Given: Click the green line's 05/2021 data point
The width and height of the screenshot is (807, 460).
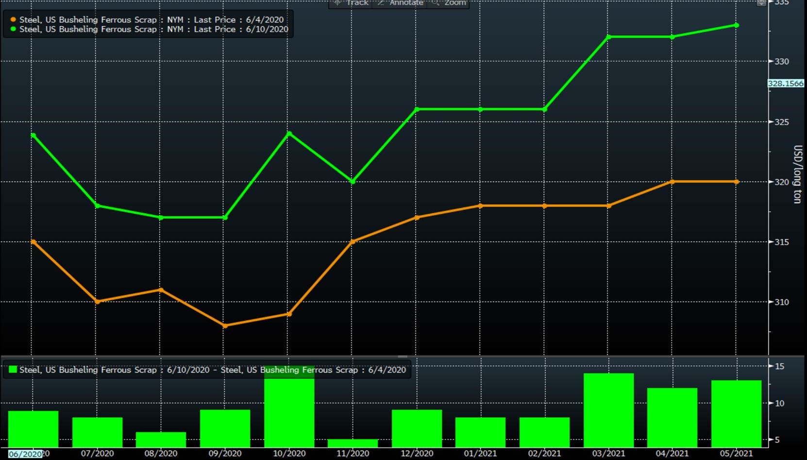Looking at the screenshot, I should click(737, 25).
